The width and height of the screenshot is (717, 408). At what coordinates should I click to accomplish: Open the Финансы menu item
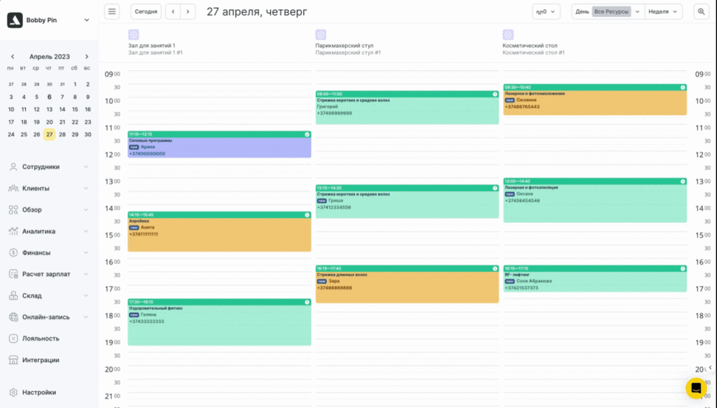pyautogui.click(x=49, y=253)
